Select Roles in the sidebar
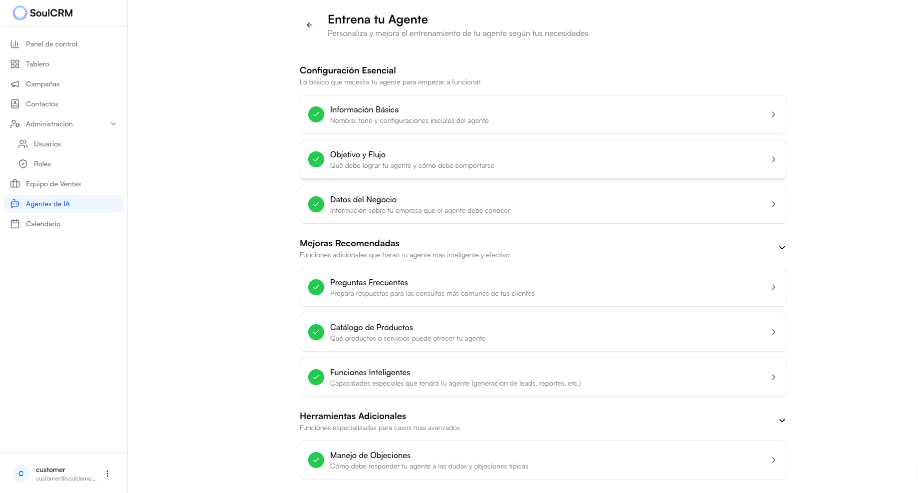The image size is (918, 493). click(42, 164)
